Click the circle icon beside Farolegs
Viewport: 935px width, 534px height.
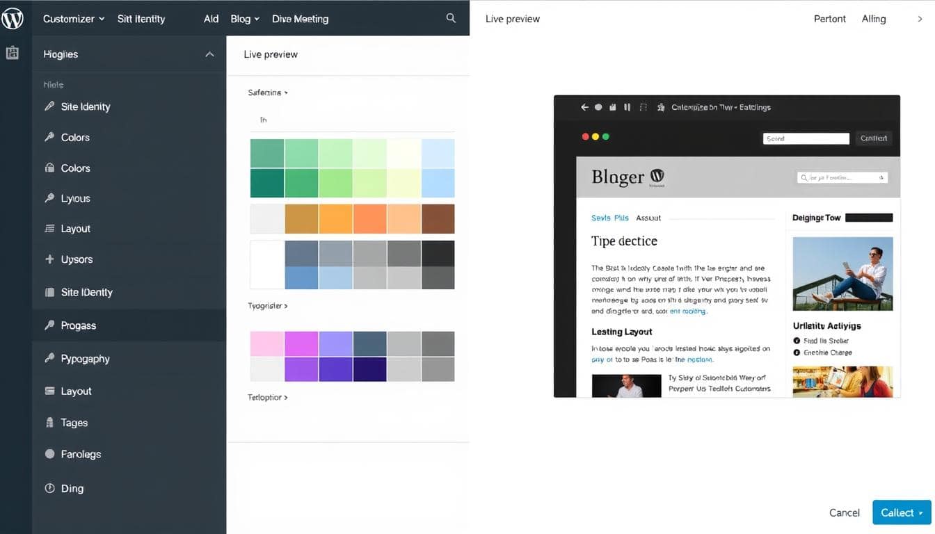49,453
